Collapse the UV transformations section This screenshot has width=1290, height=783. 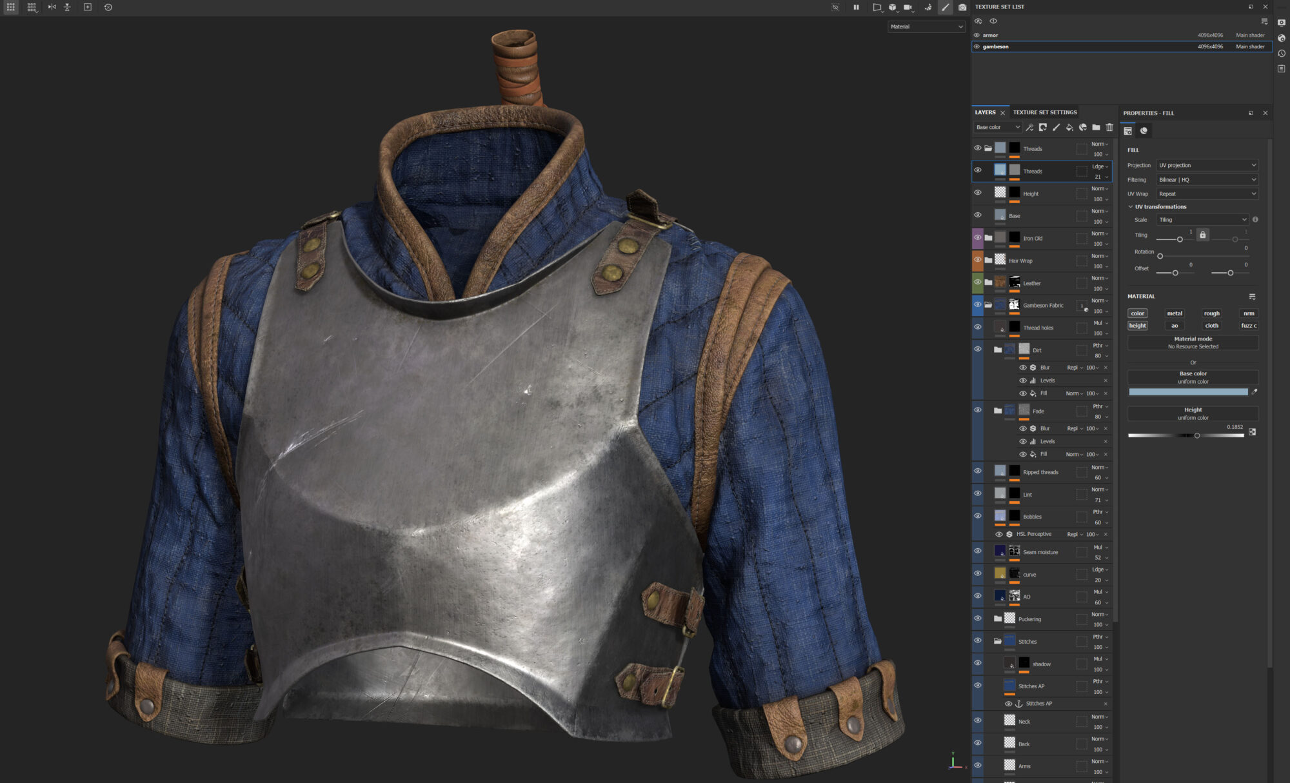tap(1131, 207)
